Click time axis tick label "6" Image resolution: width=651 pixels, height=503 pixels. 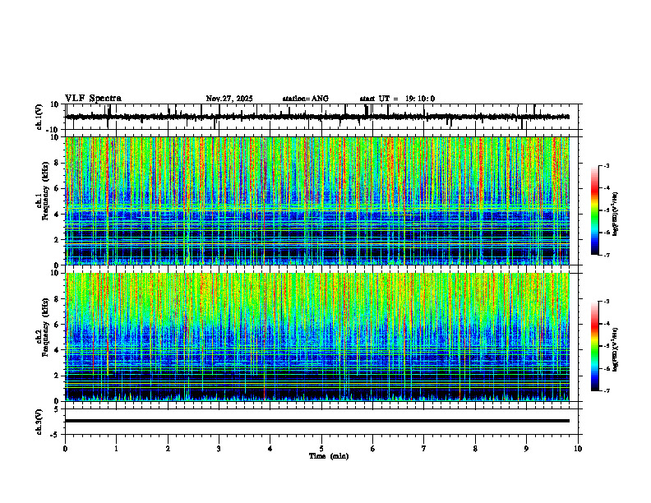373,449
